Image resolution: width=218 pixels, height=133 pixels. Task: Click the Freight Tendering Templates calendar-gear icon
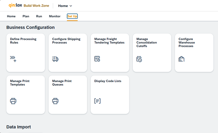coord(97,59)
